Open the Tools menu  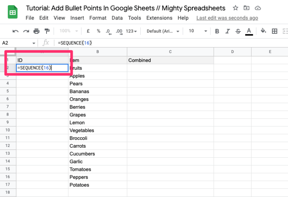135,18
